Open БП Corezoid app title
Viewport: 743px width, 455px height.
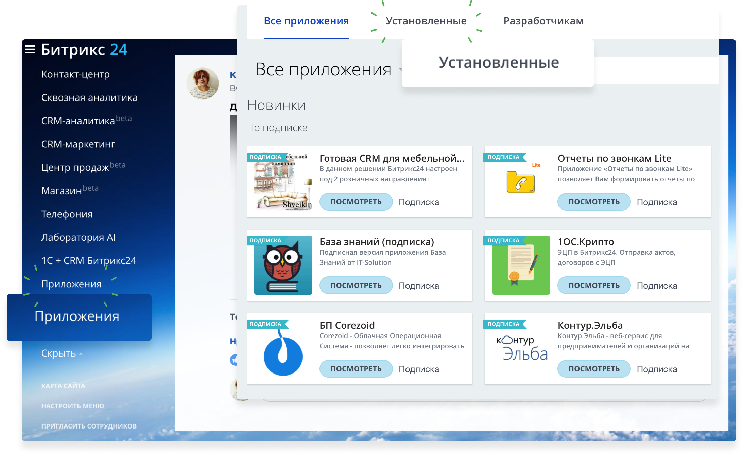point(347,325)
